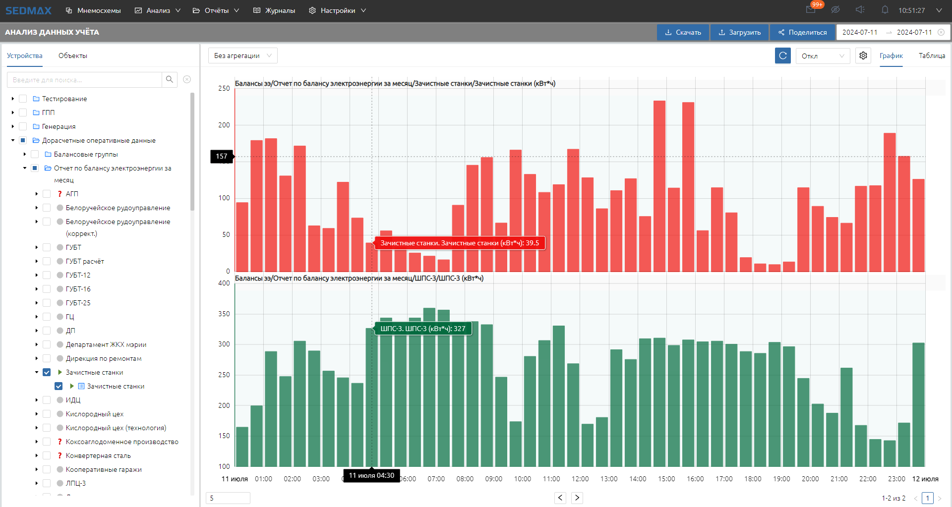The width and height of the screenshot is (952, 507).
Task: Open the Без агрегации dropdown
Action: (242, 56)
